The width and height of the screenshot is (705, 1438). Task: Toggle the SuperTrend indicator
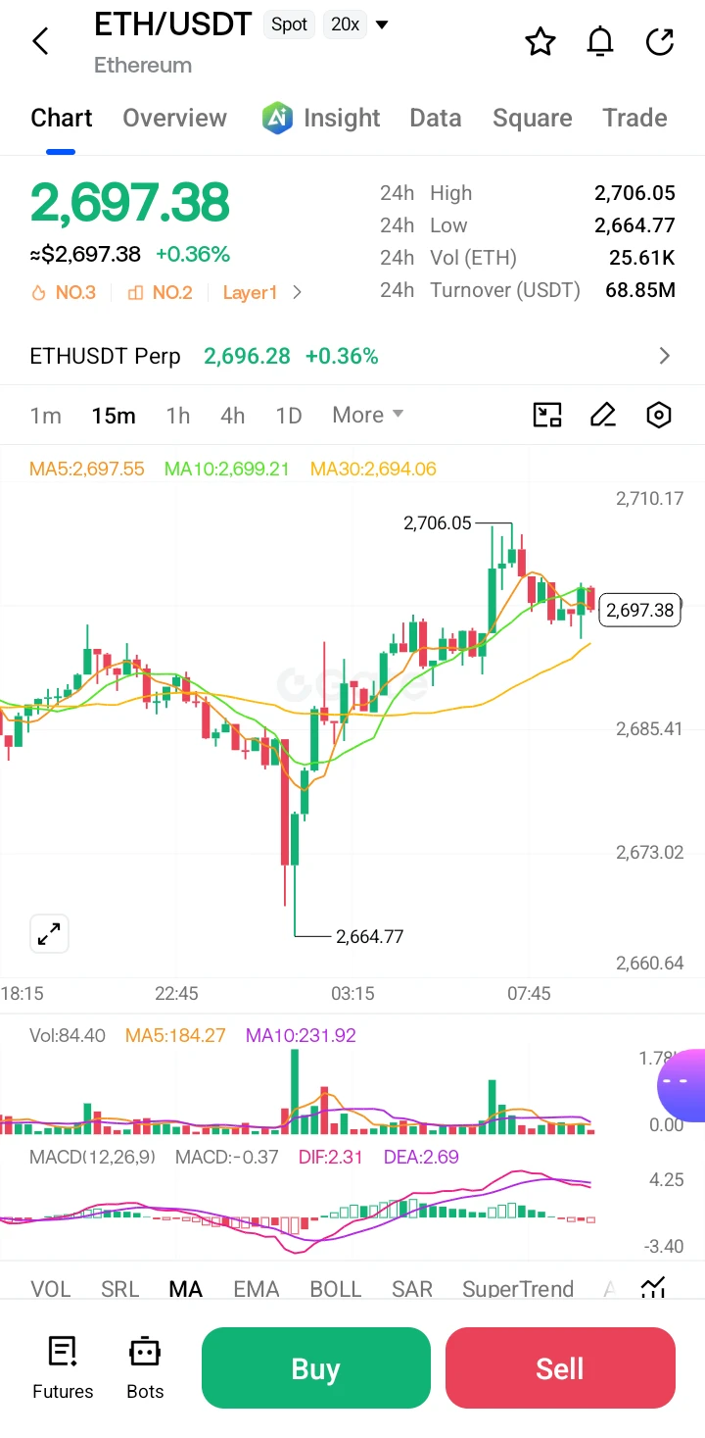[x=518, y=1288]
